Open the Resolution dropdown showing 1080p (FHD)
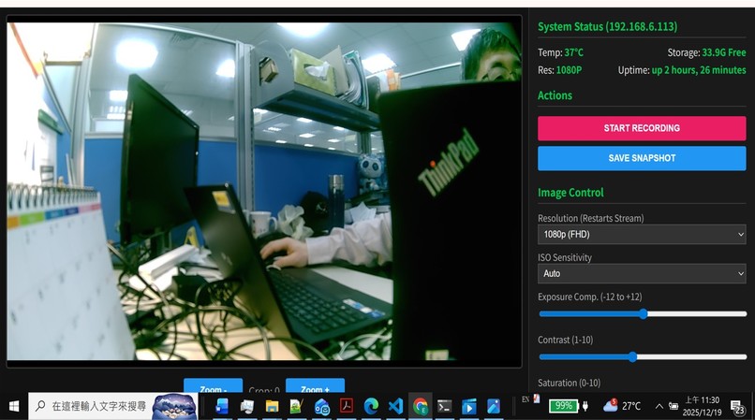 642,234
